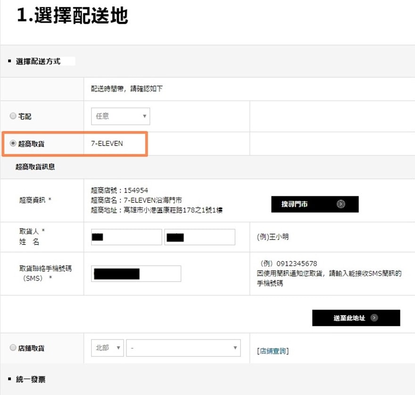Expand the 北部 region dropdown
Screen dimensions: 415x395
[x=107, y=348]
